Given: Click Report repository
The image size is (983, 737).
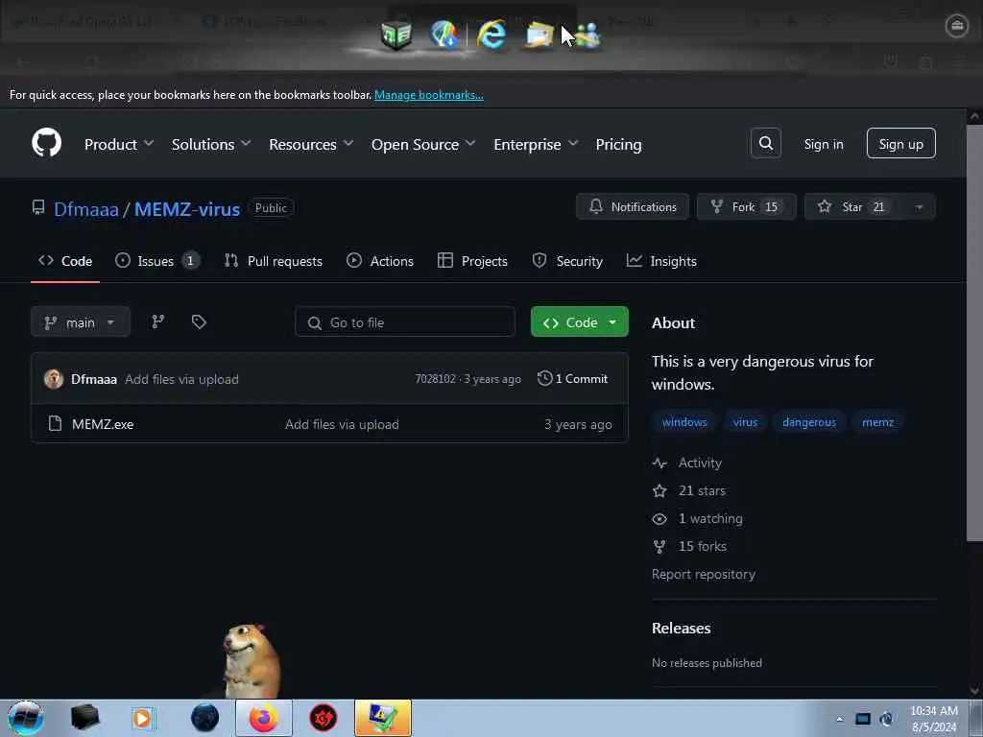Looking at the screenshot, I should pyautogui.click(x=704, y=574).
